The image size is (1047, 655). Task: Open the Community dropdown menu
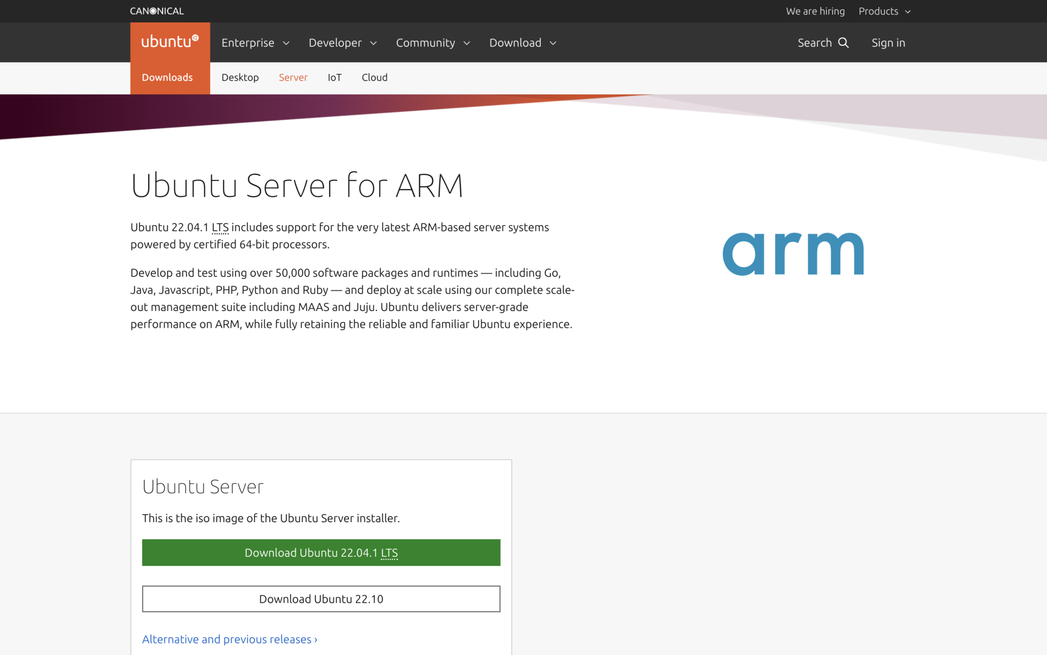coord(433,43)
